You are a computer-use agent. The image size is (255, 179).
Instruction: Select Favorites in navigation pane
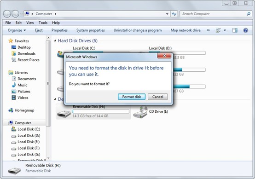tap(22, 41)
